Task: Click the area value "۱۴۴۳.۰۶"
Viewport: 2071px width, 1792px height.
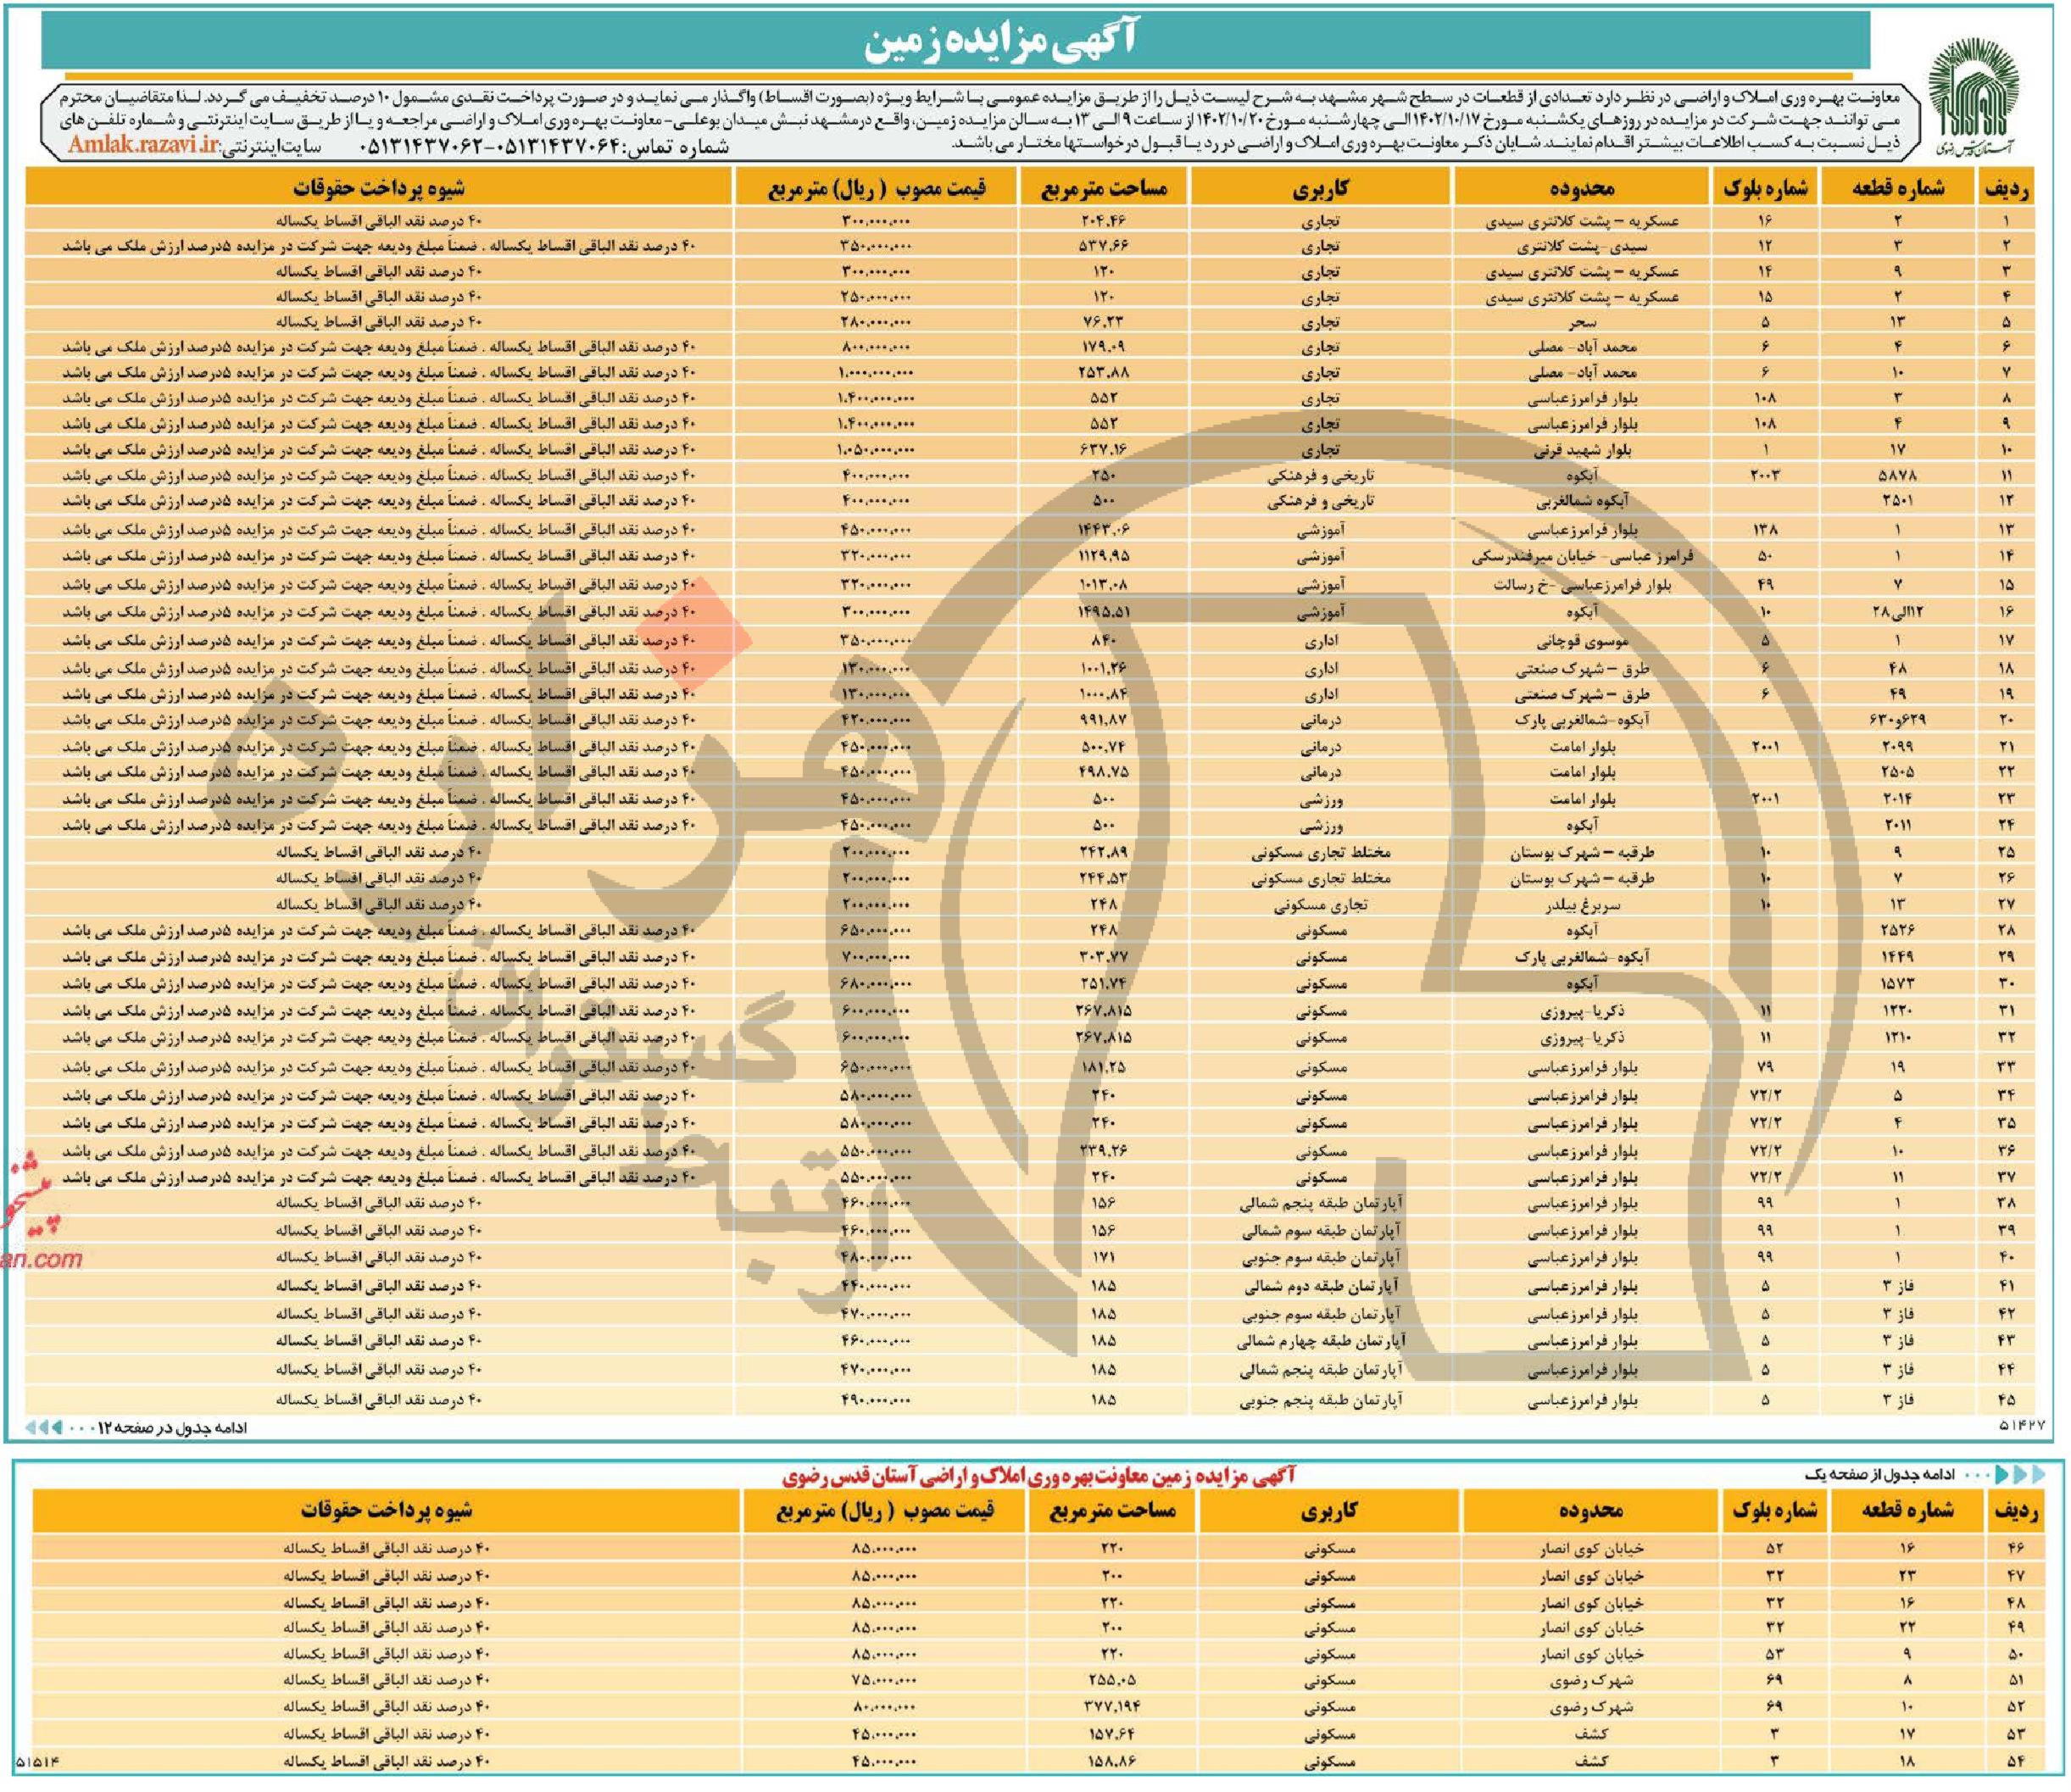Action: (x=1103, y=529)
